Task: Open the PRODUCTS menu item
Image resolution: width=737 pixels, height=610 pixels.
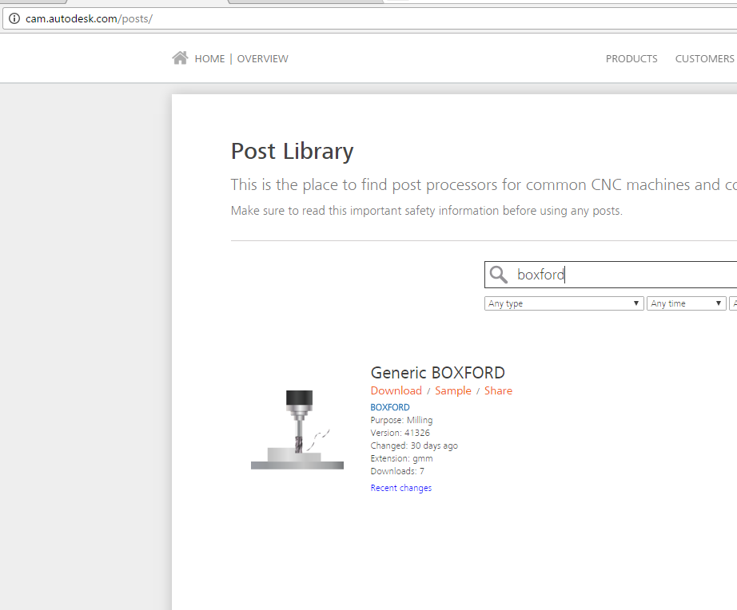Action: [x=631, y=59]
